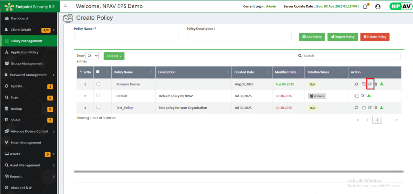Download the Default policy
Viewport: 413px width, 194px height.
click(x=369, y=96)
